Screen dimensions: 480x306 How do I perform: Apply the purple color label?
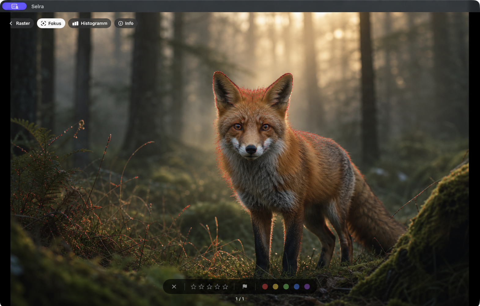click(x=307, y=286)
